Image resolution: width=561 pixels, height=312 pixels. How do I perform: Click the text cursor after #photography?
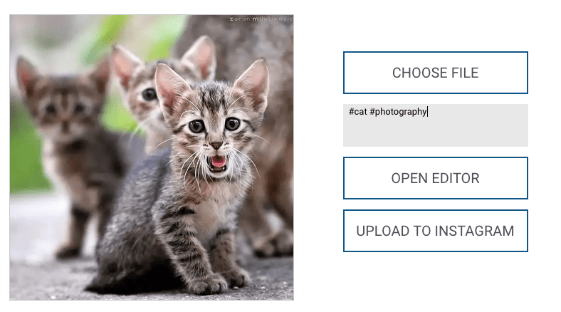[428, 112]
